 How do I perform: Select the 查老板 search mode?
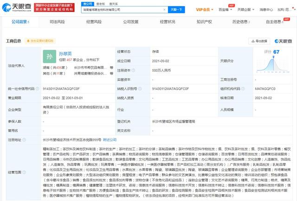pyautogui.click(x=98, y=2)
